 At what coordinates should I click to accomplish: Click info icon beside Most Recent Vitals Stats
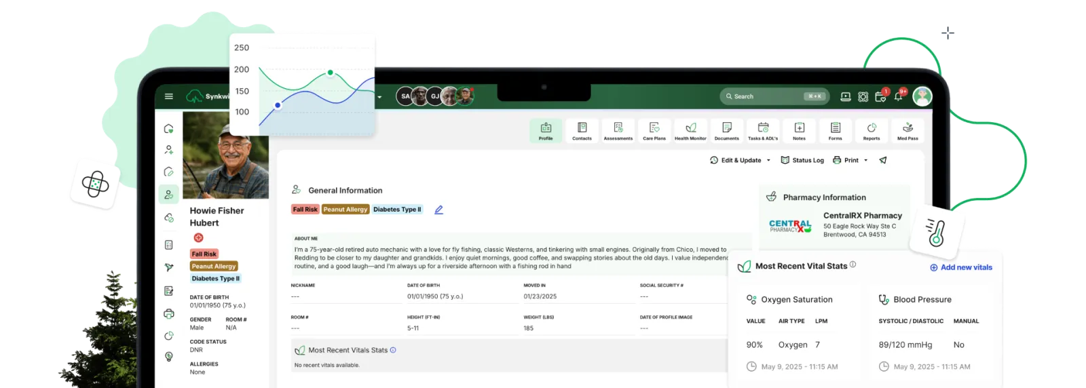coord(393,350)
